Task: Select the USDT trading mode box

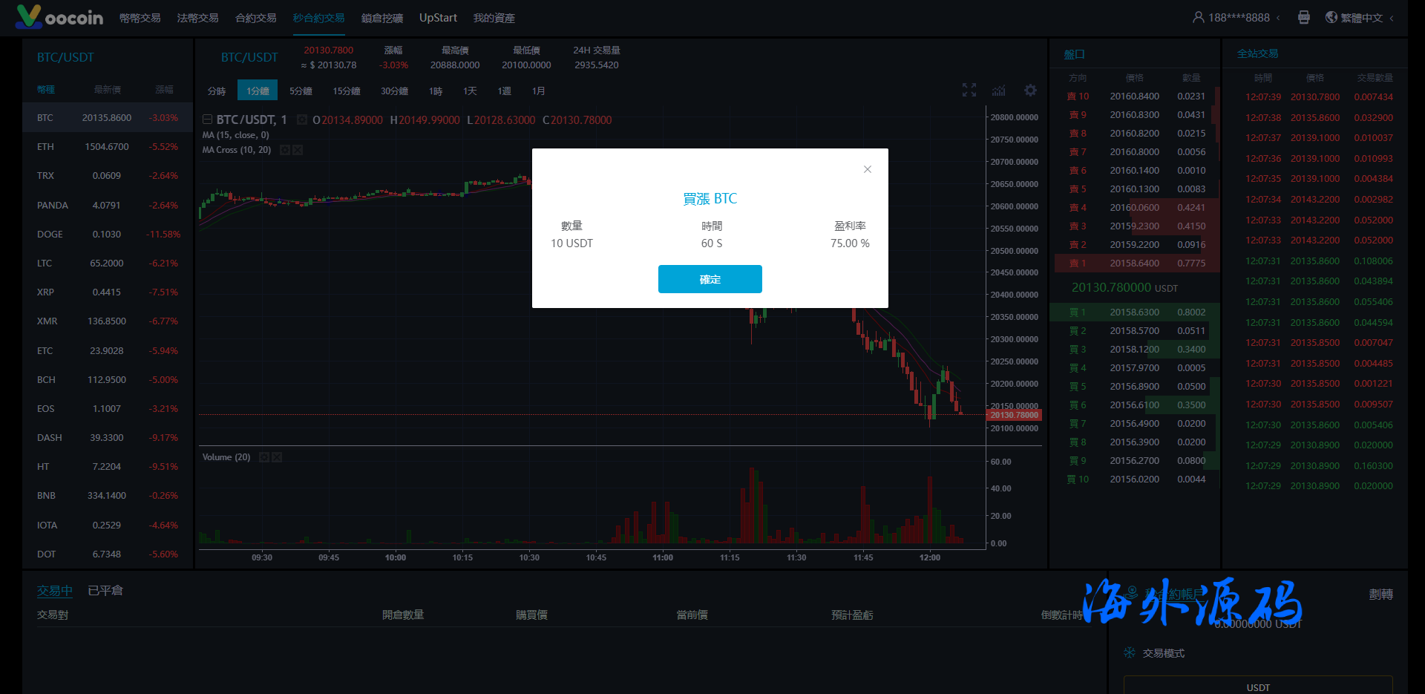Action: (x=1257, y=686)
